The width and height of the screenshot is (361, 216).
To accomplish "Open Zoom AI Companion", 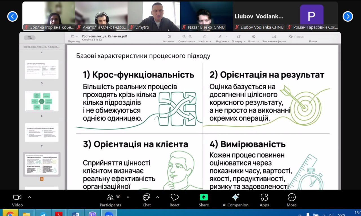I will pyautogui.click(x=235, y=200).
